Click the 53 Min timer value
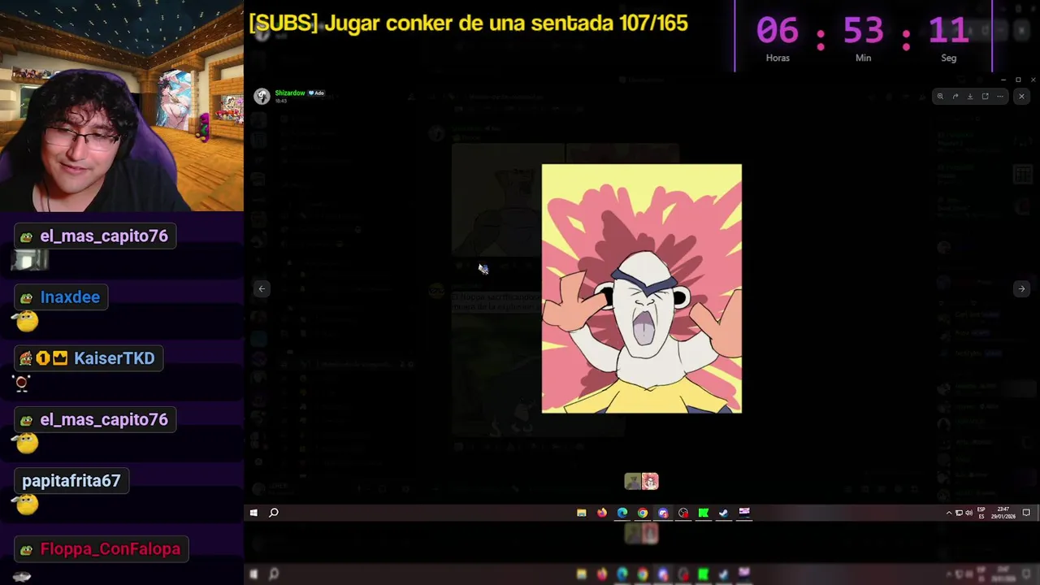This screenshot has width=1040, height=585. coord(863,32)
